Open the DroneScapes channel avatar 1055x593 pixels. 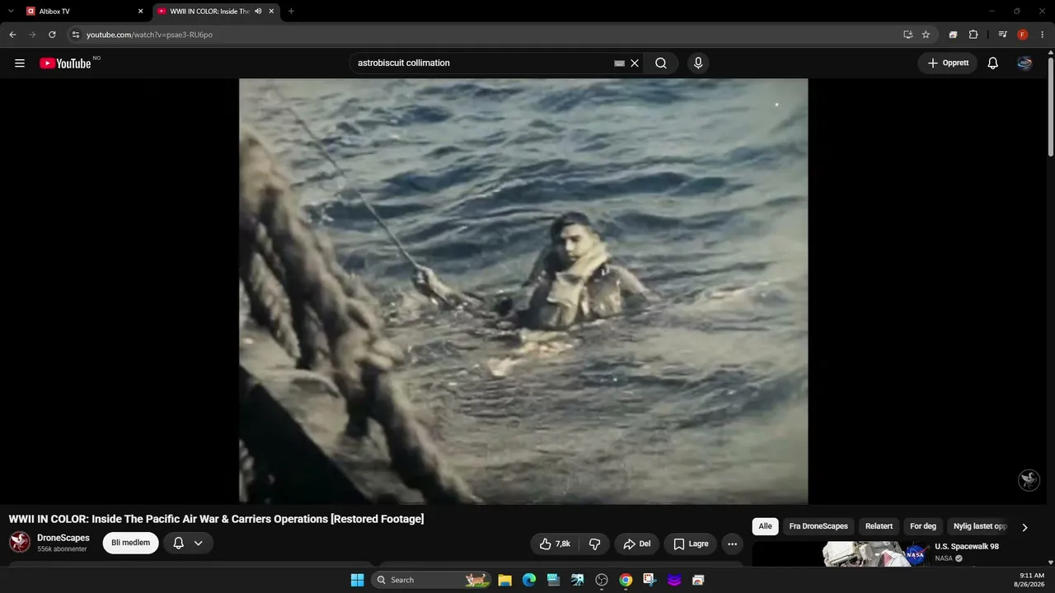(20, 542)
